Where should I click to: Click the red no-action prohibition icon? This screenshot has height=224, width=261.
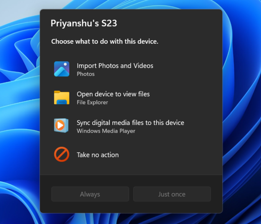[x=62, y=154]
